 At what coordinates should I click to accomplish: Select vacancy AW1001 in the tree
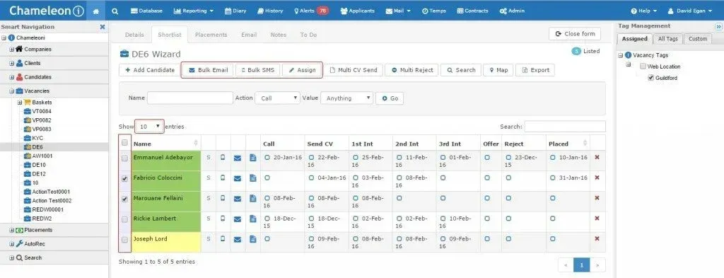click(x=42, y=156)
